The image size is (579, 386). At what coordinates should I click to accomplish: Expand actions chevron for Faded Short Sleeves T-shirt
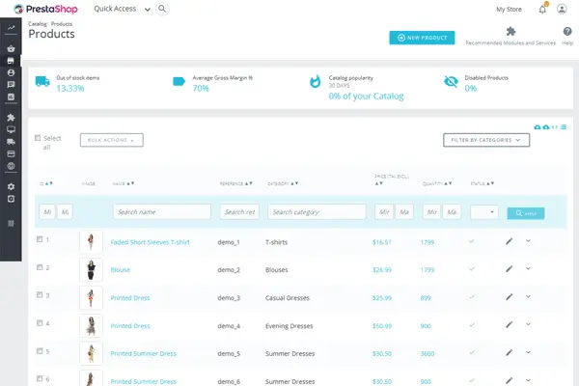click(x=528, y=240)
